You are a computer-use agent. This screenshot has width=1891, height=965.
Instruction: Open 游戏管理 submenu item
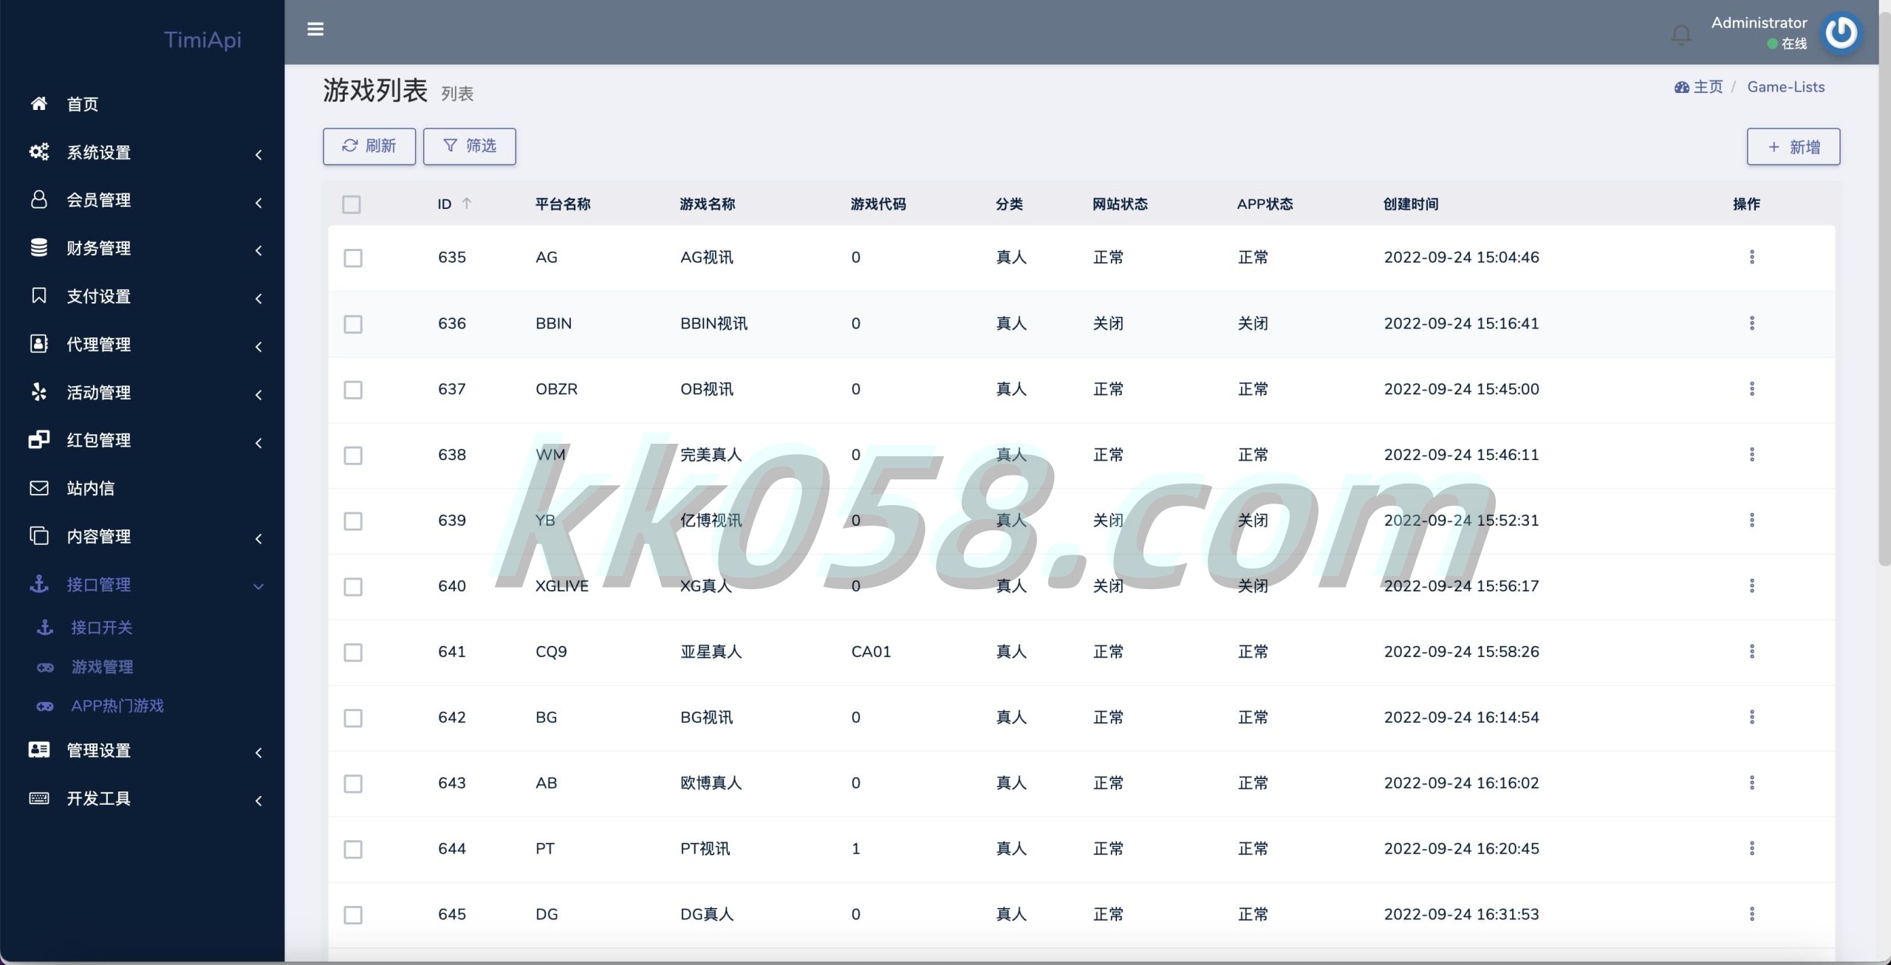(x=102, y=667)
